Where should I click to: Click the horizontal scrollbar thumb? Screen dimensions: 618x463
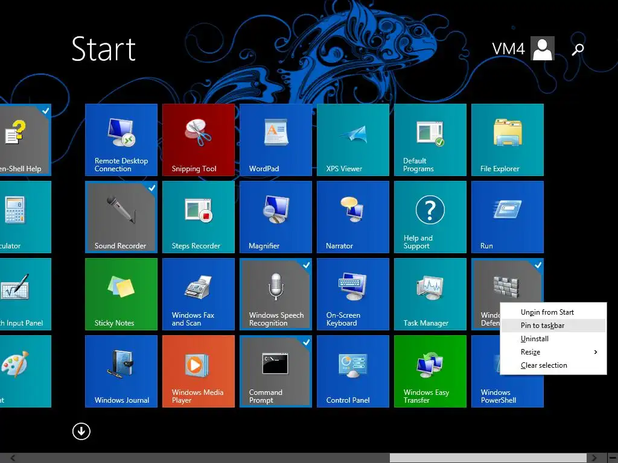point(488,458)
